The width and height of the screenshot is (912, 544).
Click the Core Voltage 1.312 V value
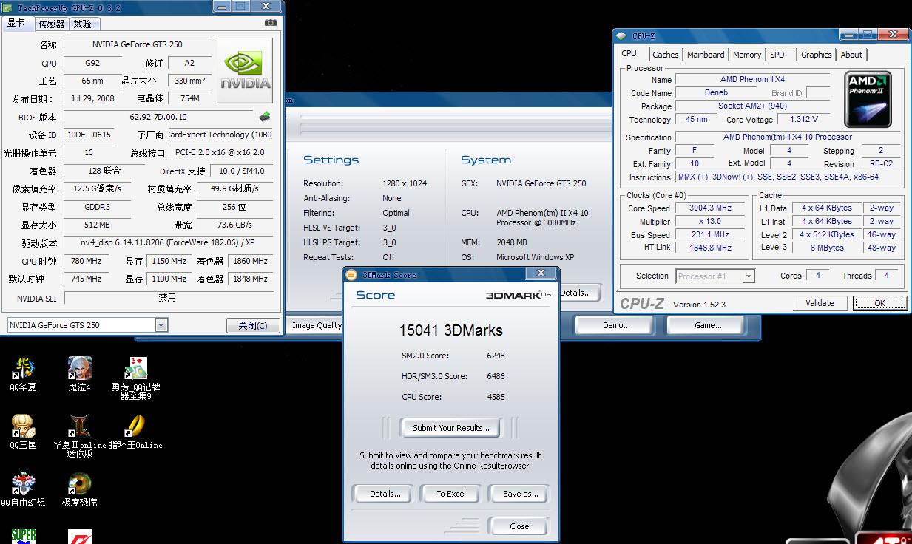point(803,120)
